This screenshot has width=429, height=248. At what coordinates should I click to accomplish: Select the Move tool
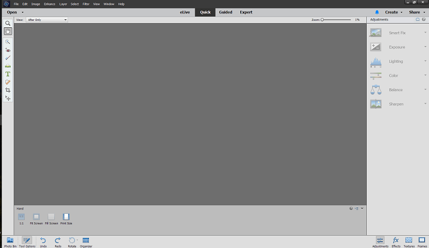tap(8, 98)
